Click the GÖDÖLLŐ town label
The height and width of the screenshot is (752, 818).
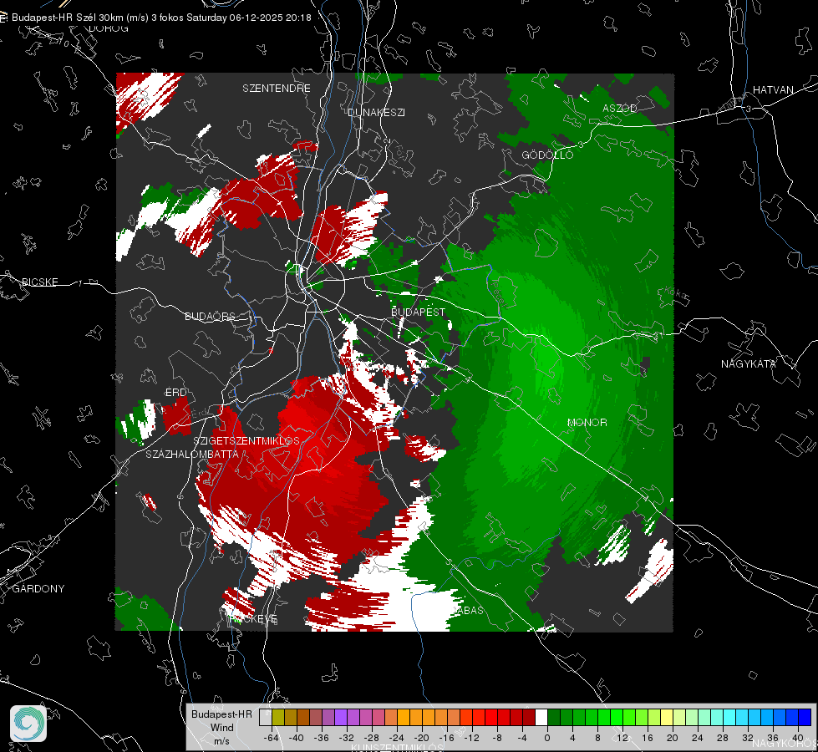coord(547,155)
